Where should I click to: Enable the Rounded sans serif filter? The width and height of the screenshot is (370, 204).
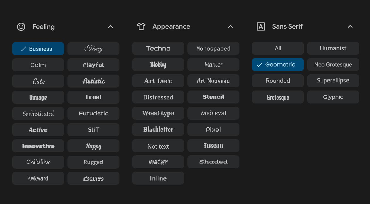click(x=278, y=81)
